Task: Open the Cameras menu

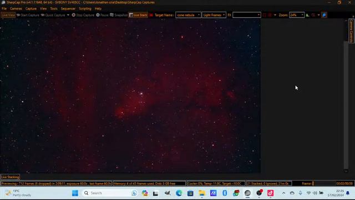Action: pos(16,9)
